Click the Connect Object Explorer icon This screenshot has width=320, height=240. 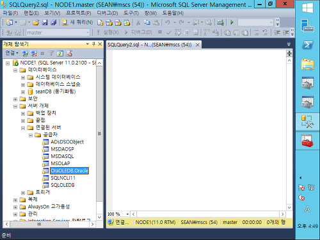coord(25,53)
